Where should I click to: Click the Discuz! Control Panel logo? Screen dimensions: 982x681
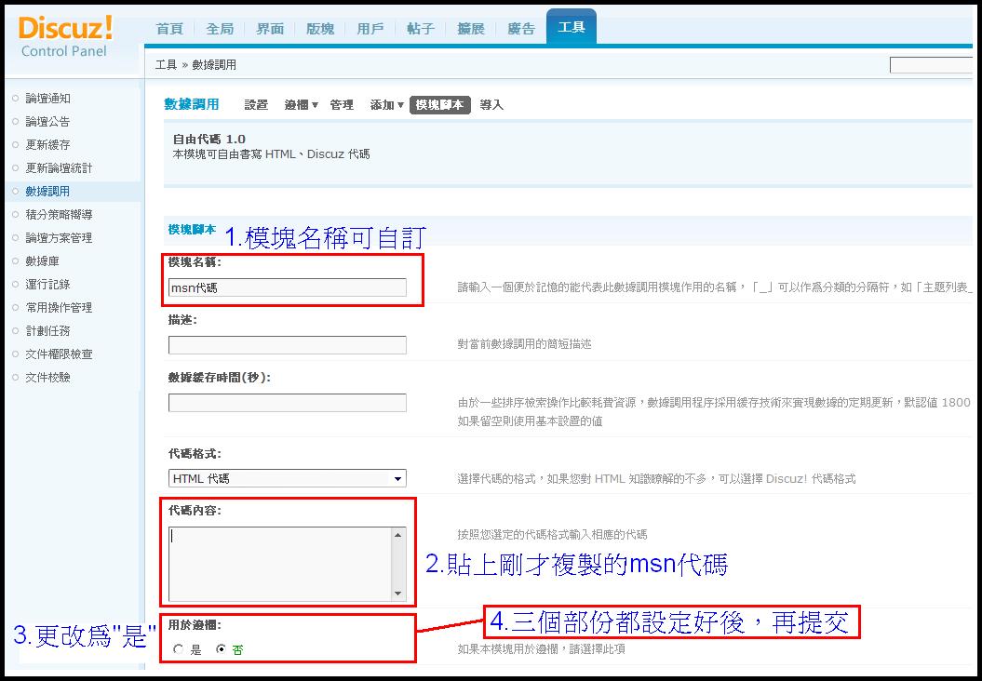click(x=65, y=35)
